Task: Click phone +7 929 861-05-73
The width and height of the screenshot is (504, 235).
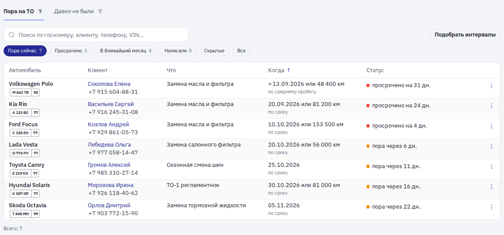Action: [x=113, y=132]
